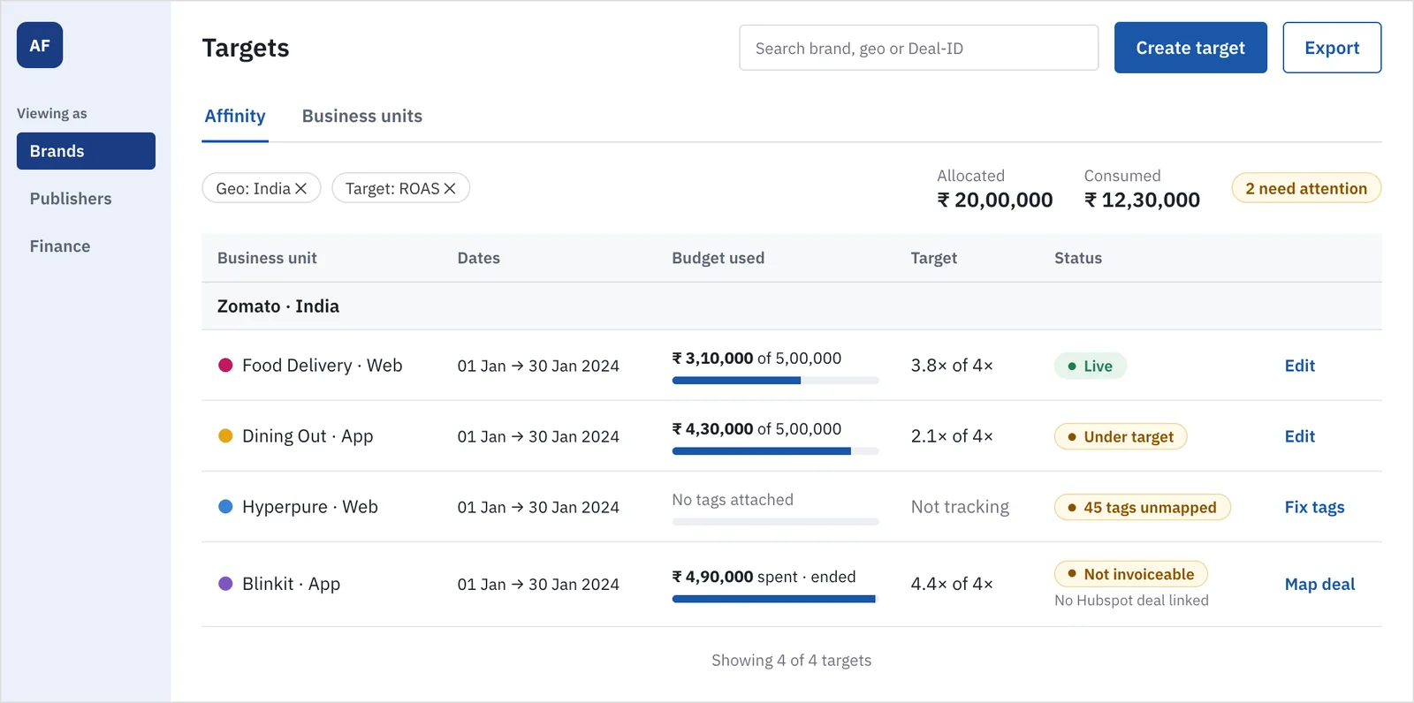
Task: Remove the Geo: India filter chip
Action: click(300, 188)
